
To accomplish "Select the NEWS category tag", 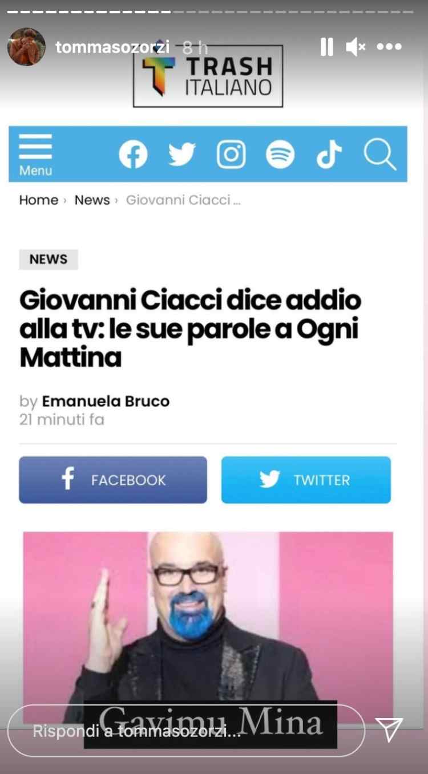I will (49, 260).
